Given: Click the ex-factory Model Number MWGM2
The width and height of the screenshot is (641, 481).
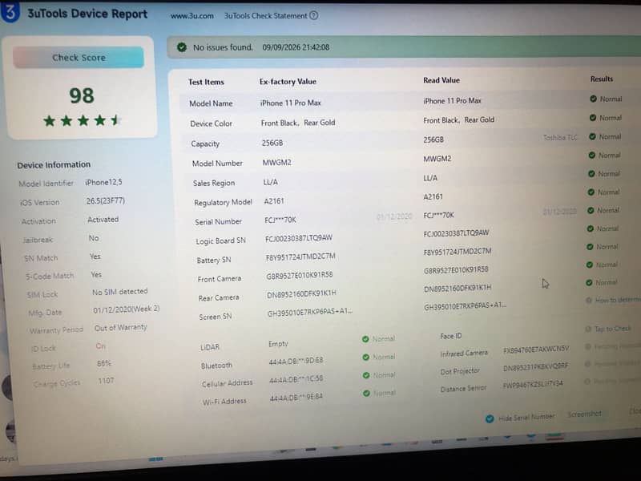Looking at the screenshot, I should [x=276, y=163].
